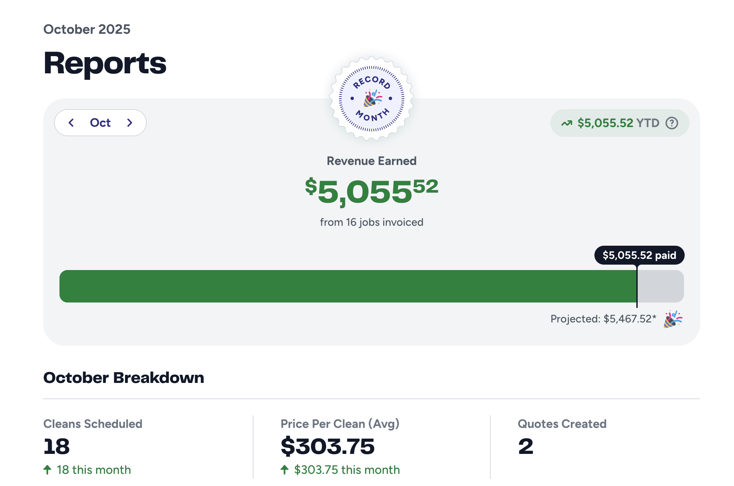Click the YTD help question mark icon
734x486 pixels.
tap(672, 123)
